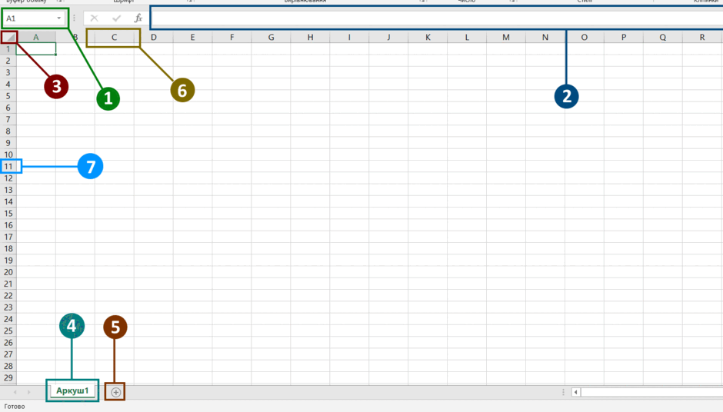Select column J header
Image resolution: width=723 pixels, height=412 pixels.
point(388,38)
